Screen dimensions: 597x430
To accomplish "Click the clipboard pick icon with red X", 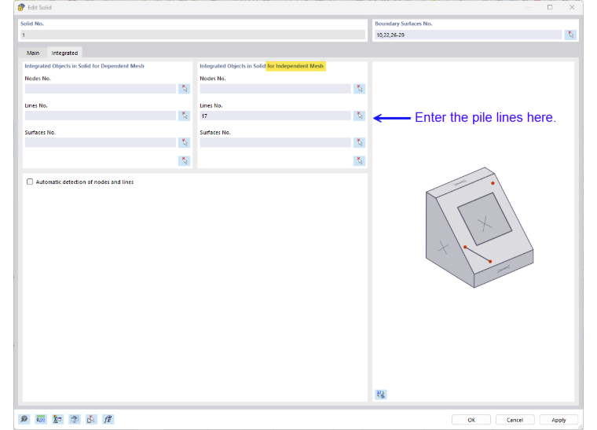I will point(91,419).
